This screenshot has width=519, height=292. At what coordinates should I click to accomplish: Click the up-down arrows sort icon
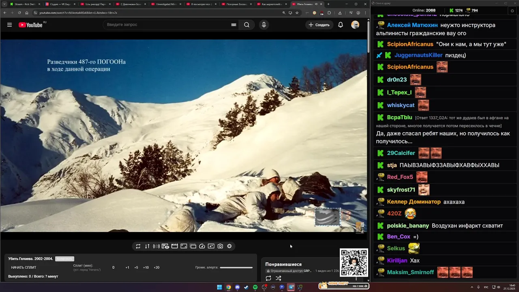[147, 246]
